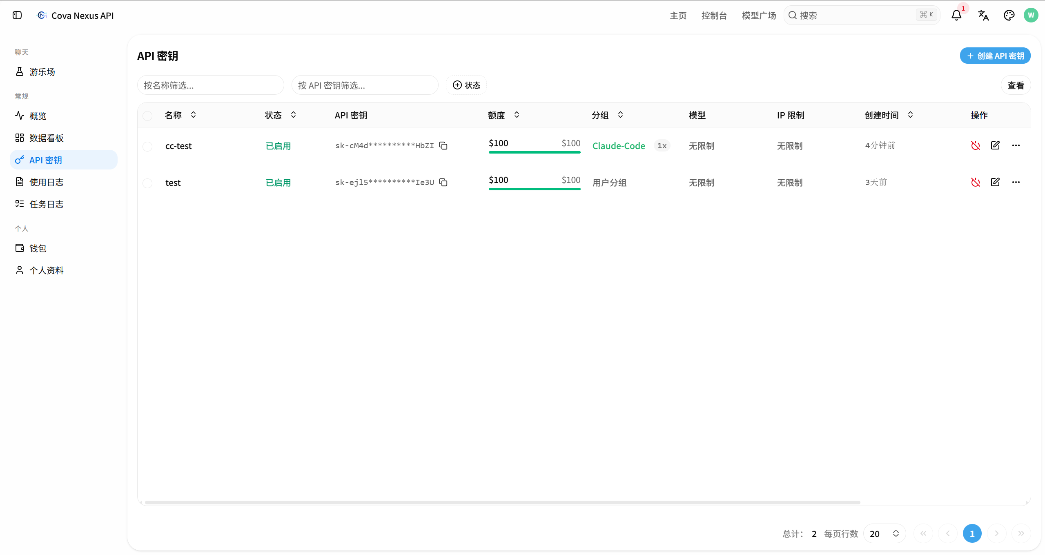Select the test row checkbox
The height and width of the screenshot is (555, 1045).
[147, 183]
